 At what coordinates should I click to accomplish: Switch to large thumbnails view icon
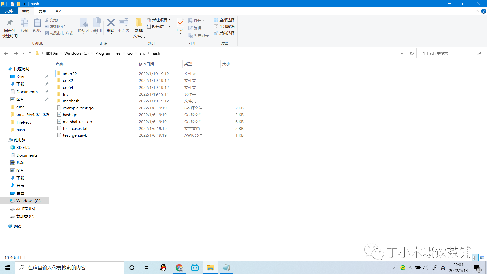[482, 258]
